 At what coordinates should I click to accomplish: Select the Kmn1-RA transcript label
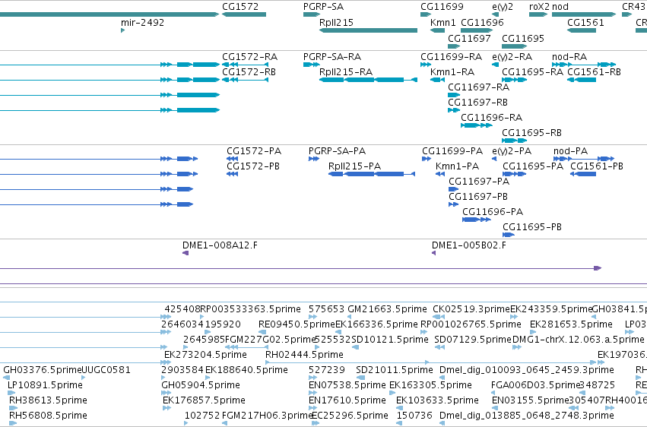coord(452,72)
